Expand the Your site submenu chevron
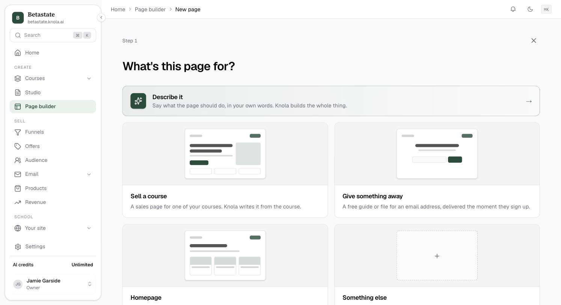Viewport: 561px width, 305px height. point(89,228)
